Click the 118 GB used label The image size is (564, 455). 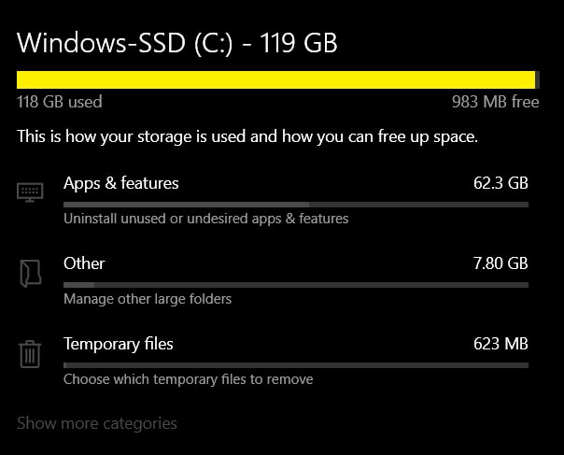tap(60, 102)
